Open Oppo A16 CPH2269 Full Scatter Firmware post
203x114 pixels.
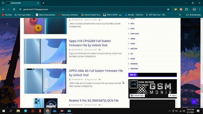[90, 43]
